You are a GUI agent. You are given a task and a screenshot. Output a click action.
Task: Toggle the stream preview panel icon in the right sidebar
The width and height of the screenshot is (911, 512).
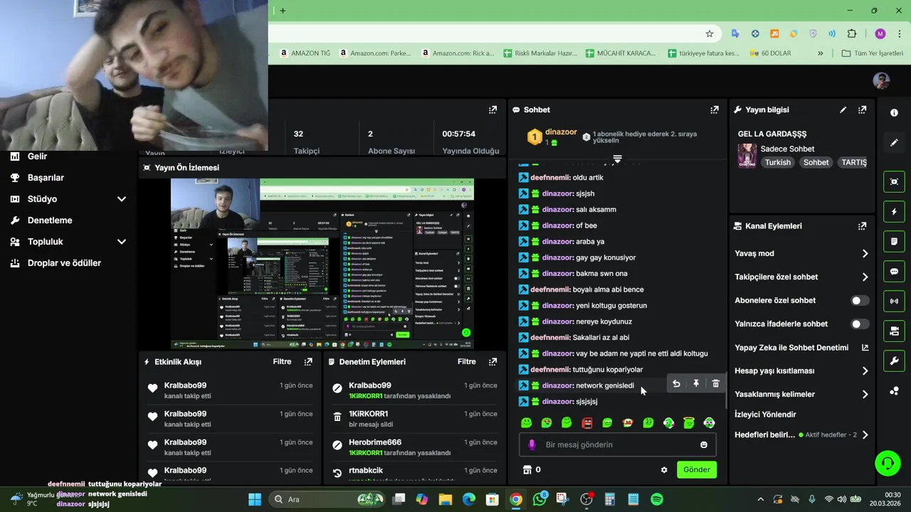pos(894,181)
